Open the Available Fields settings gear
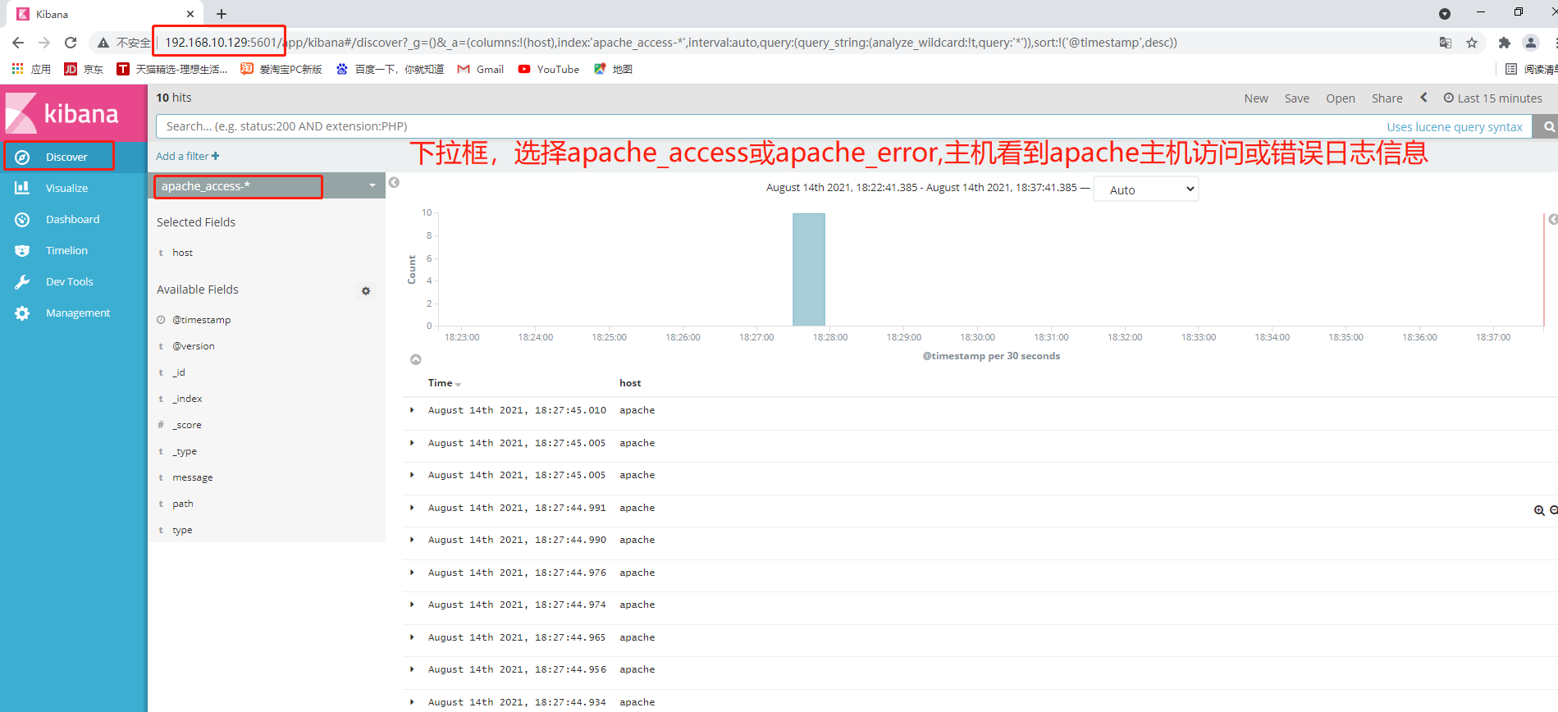 pos(366,290)
